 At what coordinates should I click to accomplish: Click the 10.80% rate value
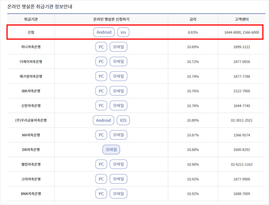click(x=193, y=120)
